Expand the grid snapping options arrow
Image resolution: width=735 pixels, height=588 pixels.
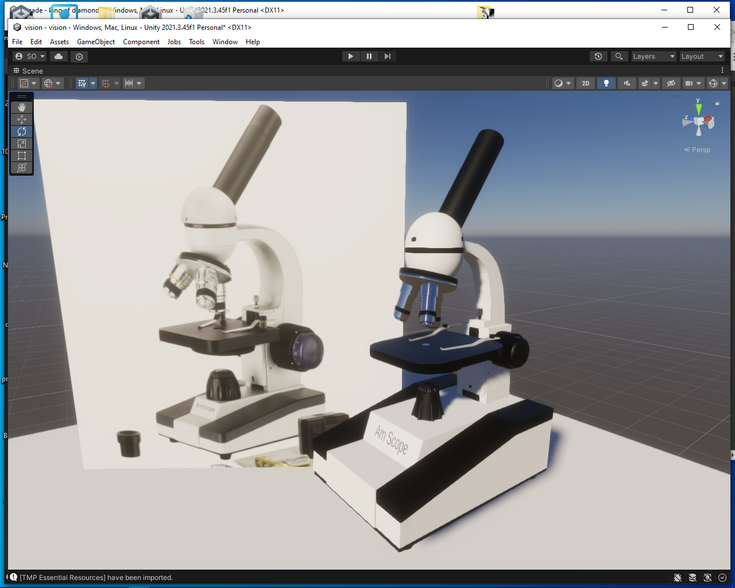pyautogui.click(x=117, y=83)
